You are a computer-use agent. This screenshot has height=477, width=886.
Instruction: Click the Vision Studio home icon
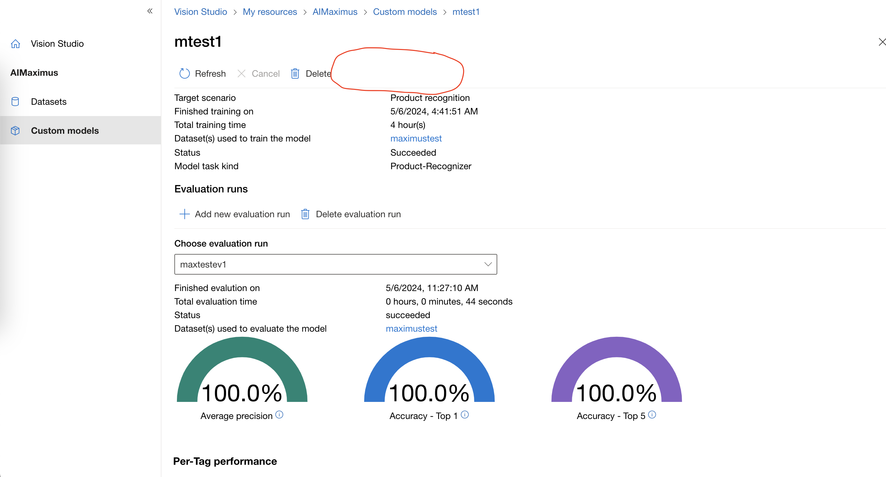point(15,44)
